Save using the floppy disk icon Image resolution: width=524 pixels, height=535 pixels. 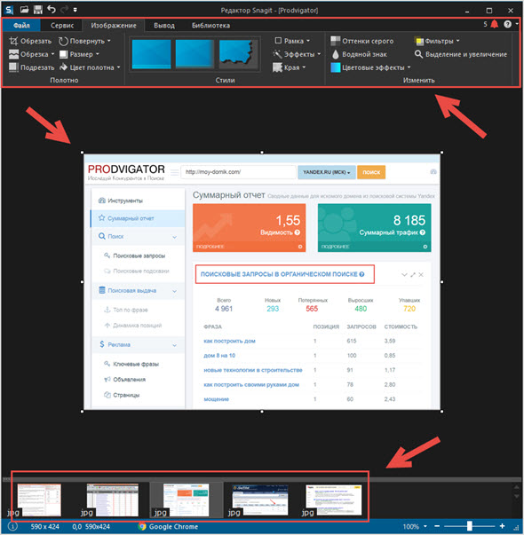pyautogui.click(x=38, y=10)
